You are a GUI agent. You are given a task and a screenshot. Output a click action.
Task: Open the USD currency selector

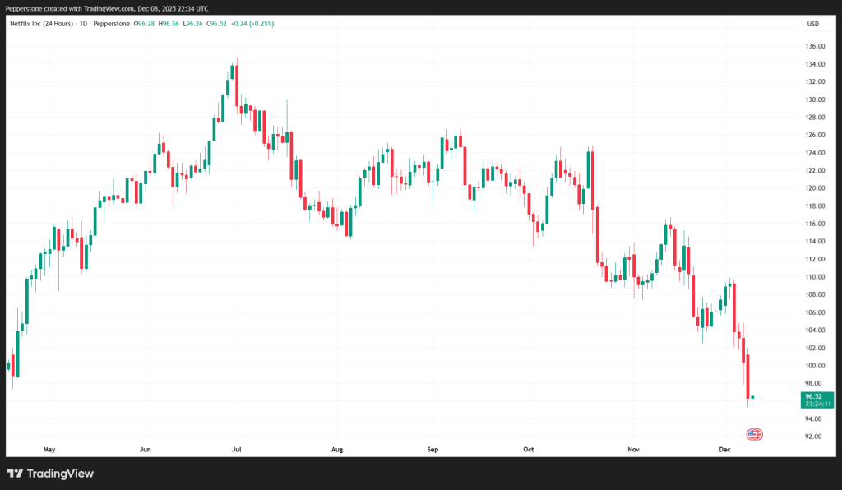pyautogui.click(x=812, y=24)
